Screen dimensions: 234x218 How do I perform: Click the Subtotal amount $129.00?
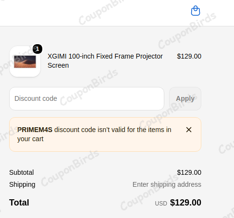(x=189, y=172)
